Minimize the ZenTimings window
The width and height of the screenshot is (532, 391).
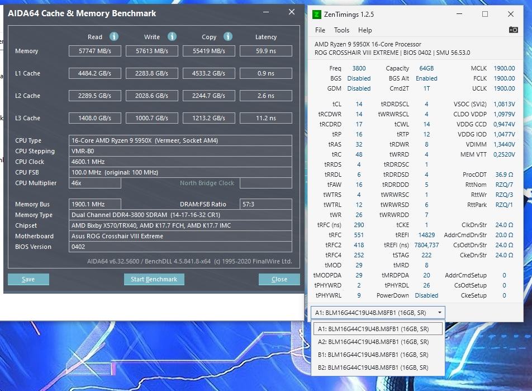(x=459, y=14)
